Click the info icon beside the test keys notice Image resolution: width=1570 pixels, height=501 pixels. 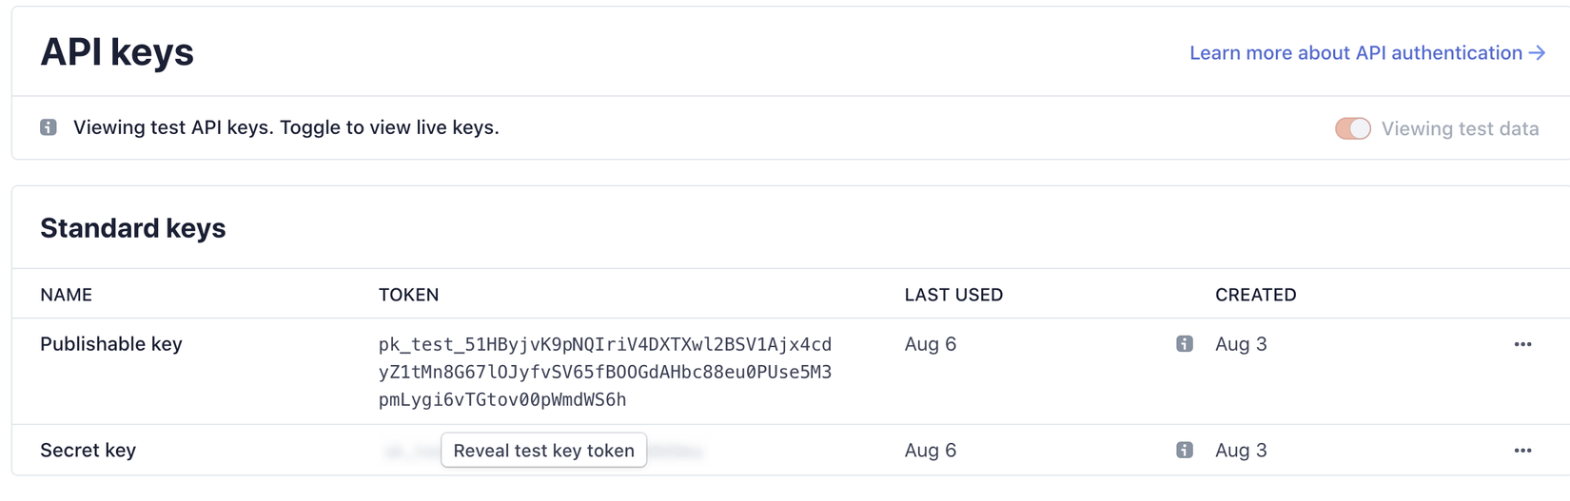(x=49, y=127)
